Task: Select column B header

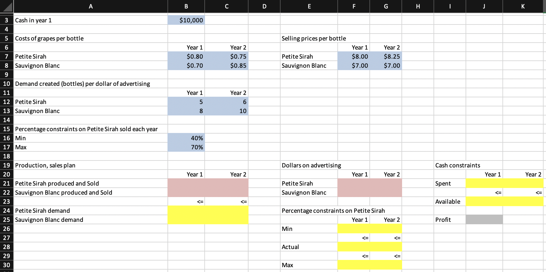Action: pos(186,6)
